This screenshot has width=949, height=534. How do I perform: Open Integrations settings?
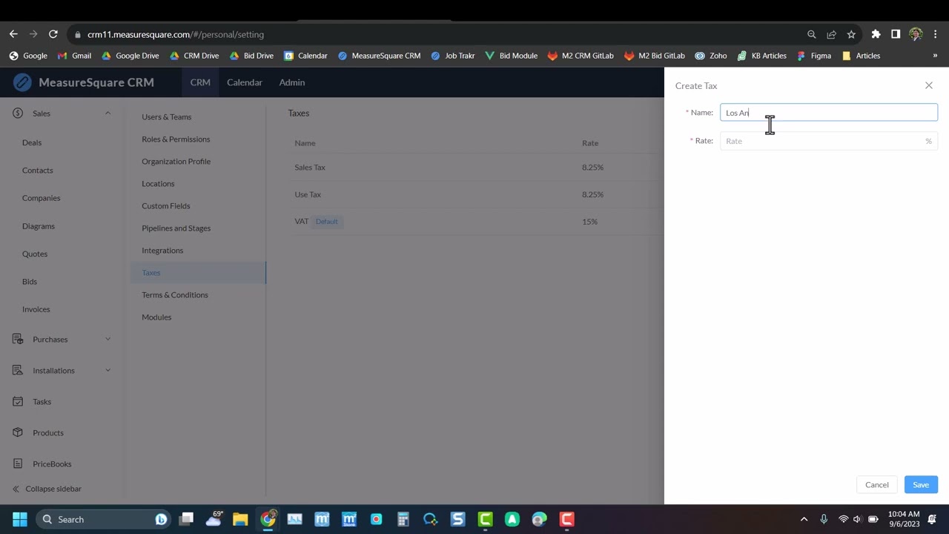(x=162, y=250)
